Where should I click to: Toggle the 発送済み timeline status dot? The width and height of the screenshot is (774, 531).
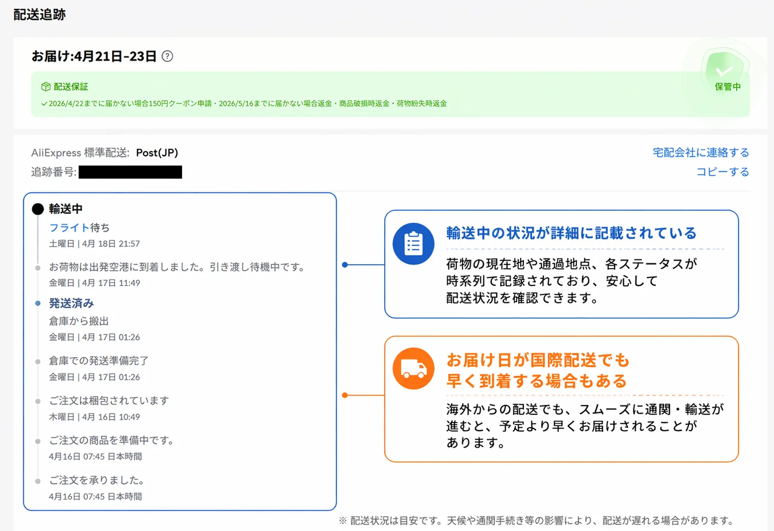(37, 303)
